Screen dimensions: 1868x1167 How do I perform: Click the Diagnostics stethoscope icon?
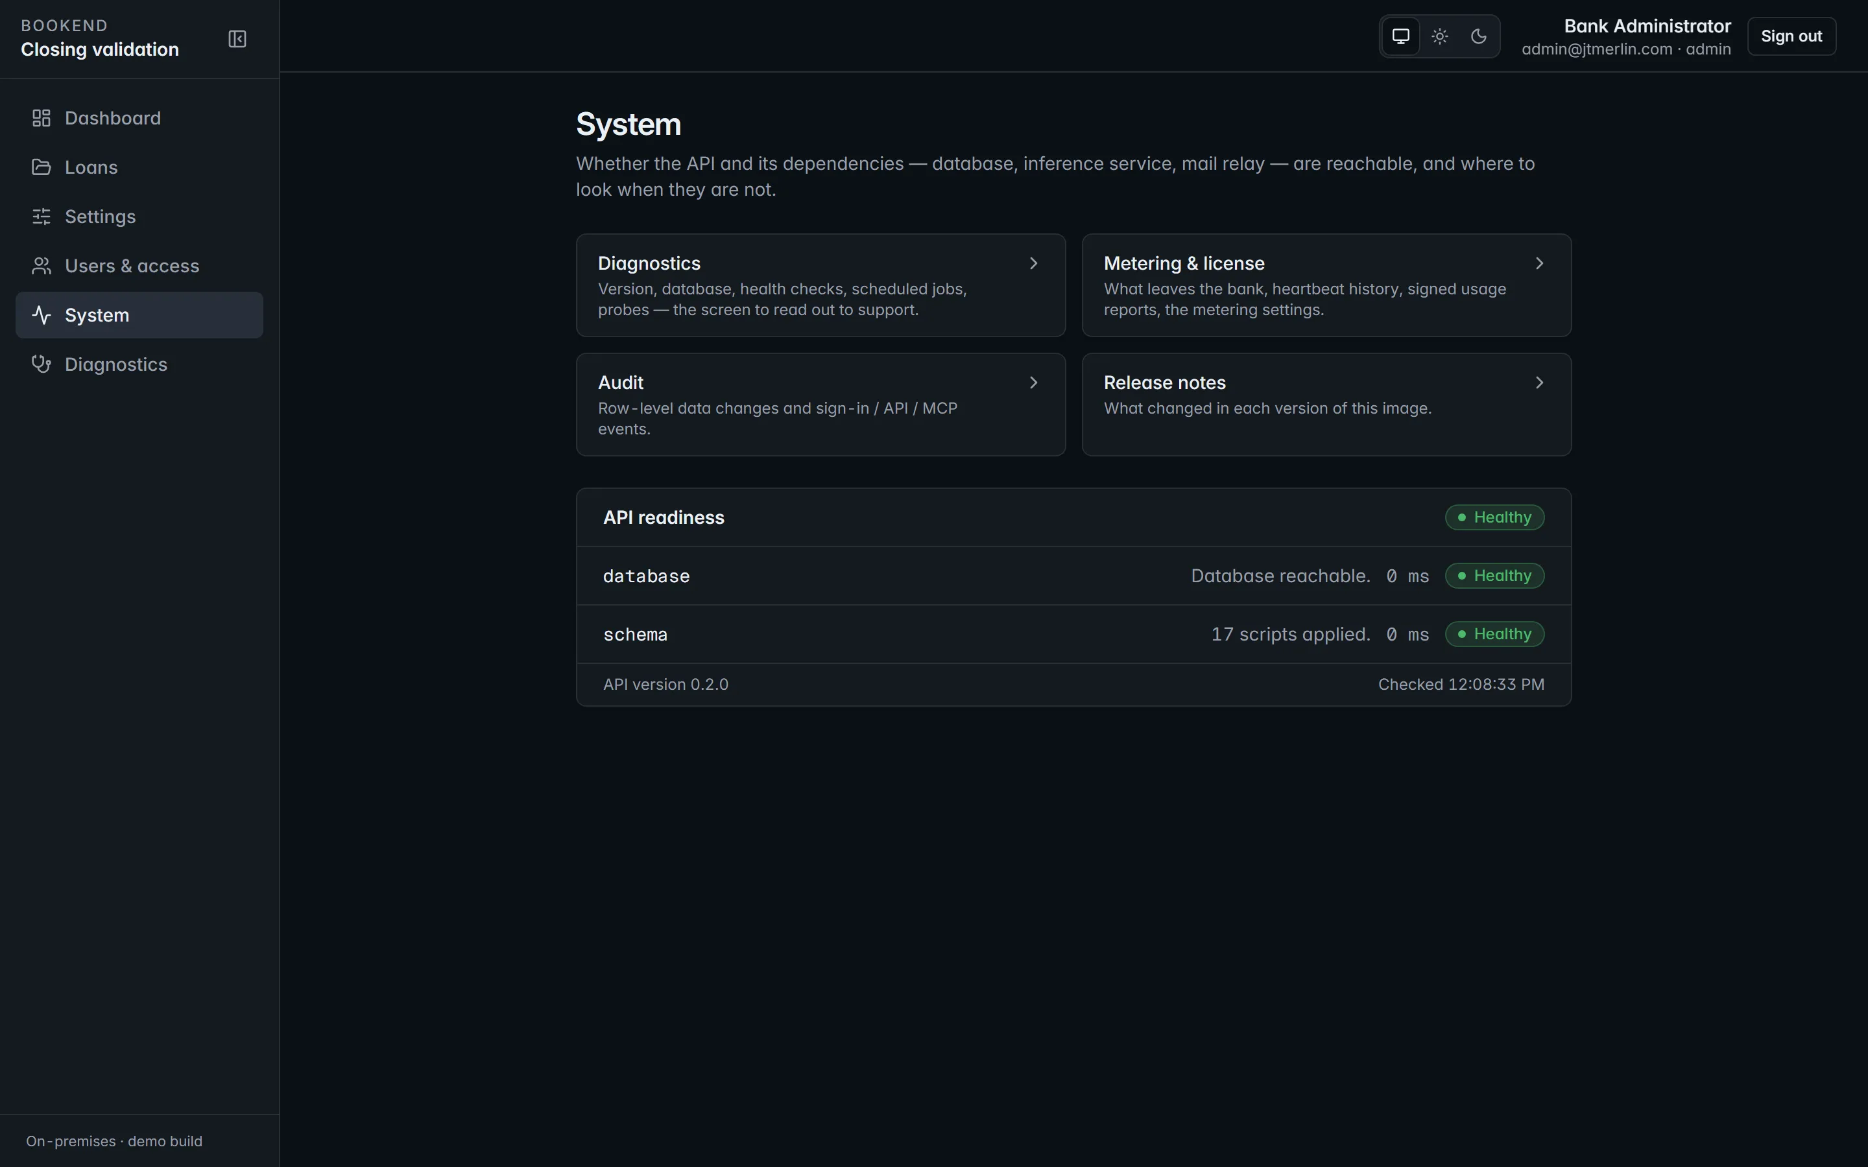(x=41, y=364)
